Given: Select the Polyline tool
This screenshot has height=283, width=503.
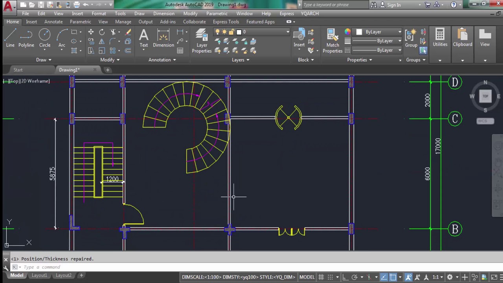Looking at the screenshot, I should pyautogui.click(x=26, y=38).
